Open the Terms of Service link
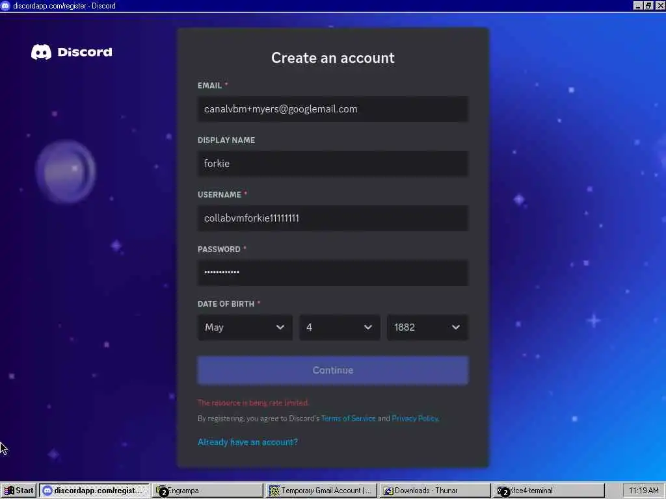The image size is (666, 499). 349,418
